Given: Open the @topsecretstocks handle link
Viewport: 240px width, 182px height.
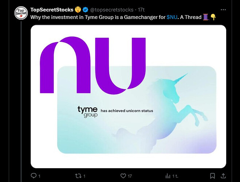Looking at the screenshot, I should 112,10.
